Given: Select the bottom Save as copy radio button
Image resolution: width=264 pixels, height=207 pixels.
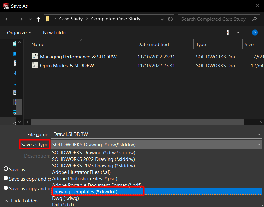Looking at the screenshot, I should (x=6, y=188).
